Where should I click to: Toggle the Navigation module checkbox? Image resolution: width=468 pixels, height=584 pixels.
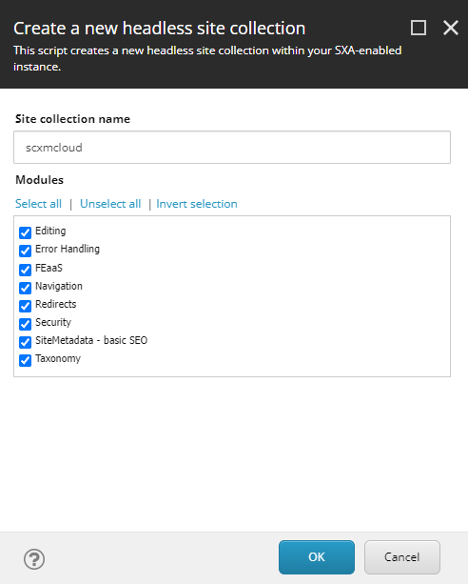pos(26,288)
